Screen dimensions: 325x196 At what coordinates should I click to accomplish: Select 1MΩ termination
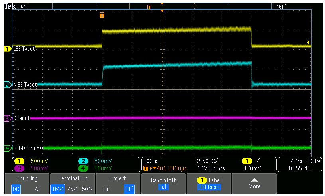click(57, 189)
